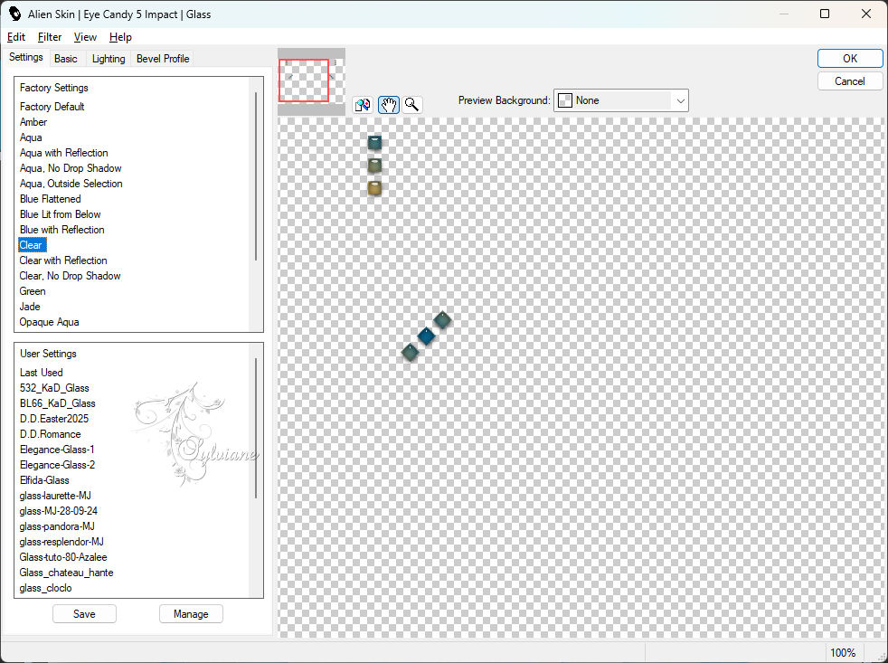Switch to the Lighting tab

[x=109, y=59]
